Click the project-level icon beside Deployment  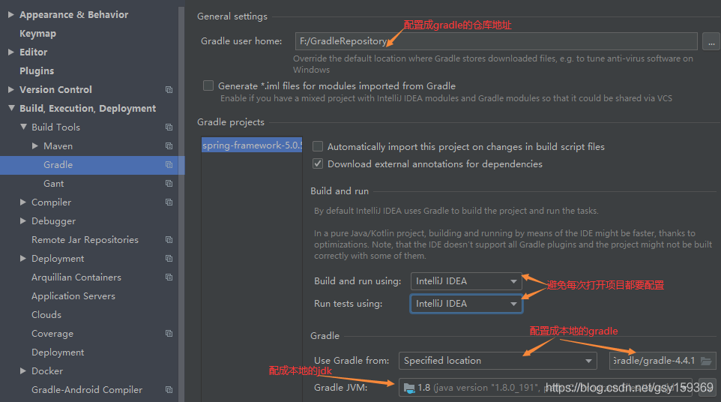coord(169,259)
